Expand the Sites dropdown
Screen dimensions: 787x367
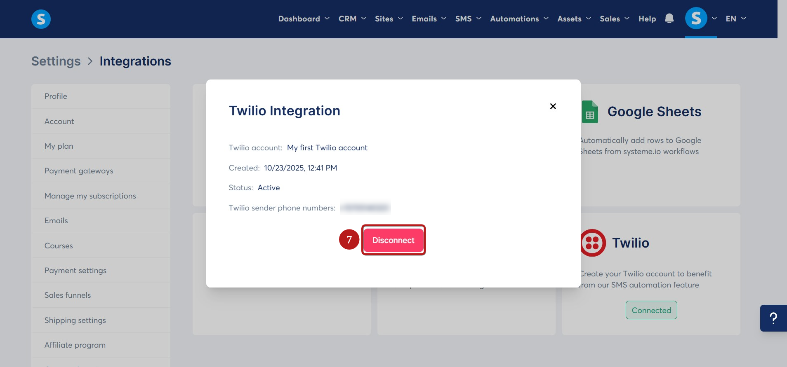pyautogui.click(x=389, y=19)
